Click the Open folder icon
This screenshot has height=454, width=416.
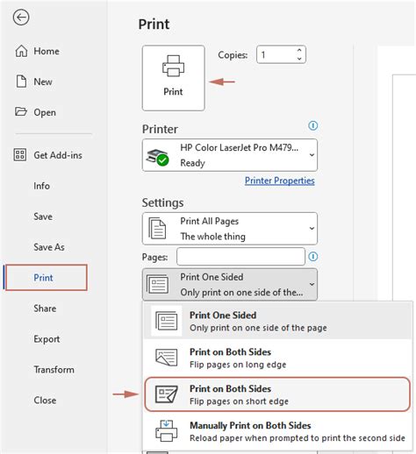point(21,111)
